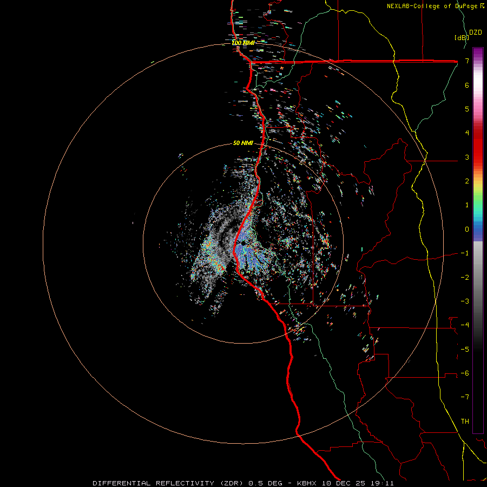
Task: Click the -6 dB label on the legend
Action: click(x=465, y=373)
